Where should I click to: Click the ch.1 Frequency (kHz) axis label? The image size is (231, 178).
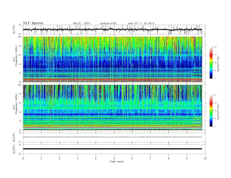coord(15,59)
